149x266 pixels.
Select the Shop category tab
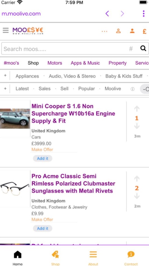point(33,63)
